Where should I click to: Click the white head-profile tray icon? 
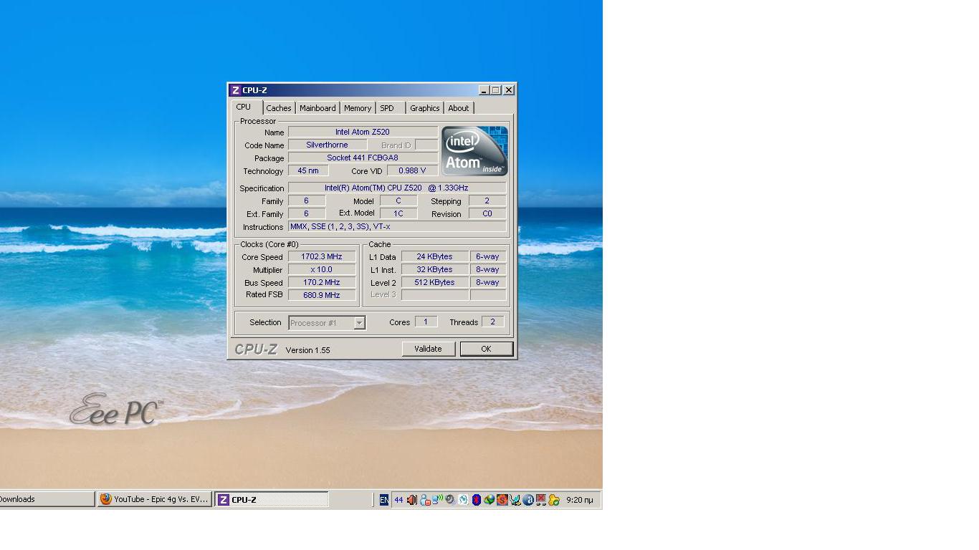click(x=463, y=500)
